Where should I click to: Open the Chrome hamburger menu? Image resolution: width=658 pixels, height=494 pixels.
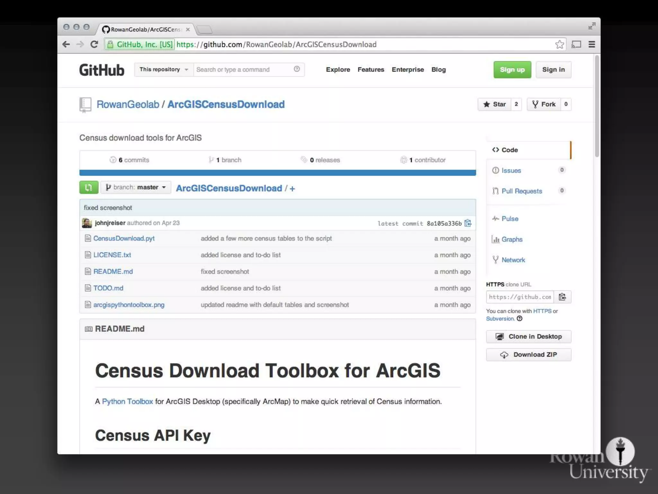(x=591, y=44)
